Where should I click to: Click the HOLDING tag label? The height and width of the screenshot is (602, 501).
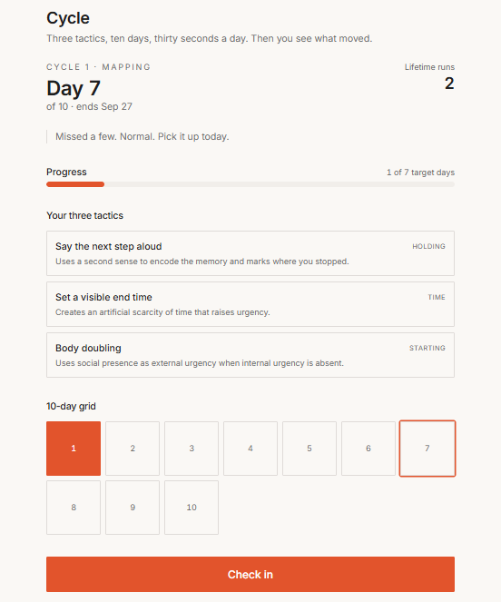click(x=428, y=246)
